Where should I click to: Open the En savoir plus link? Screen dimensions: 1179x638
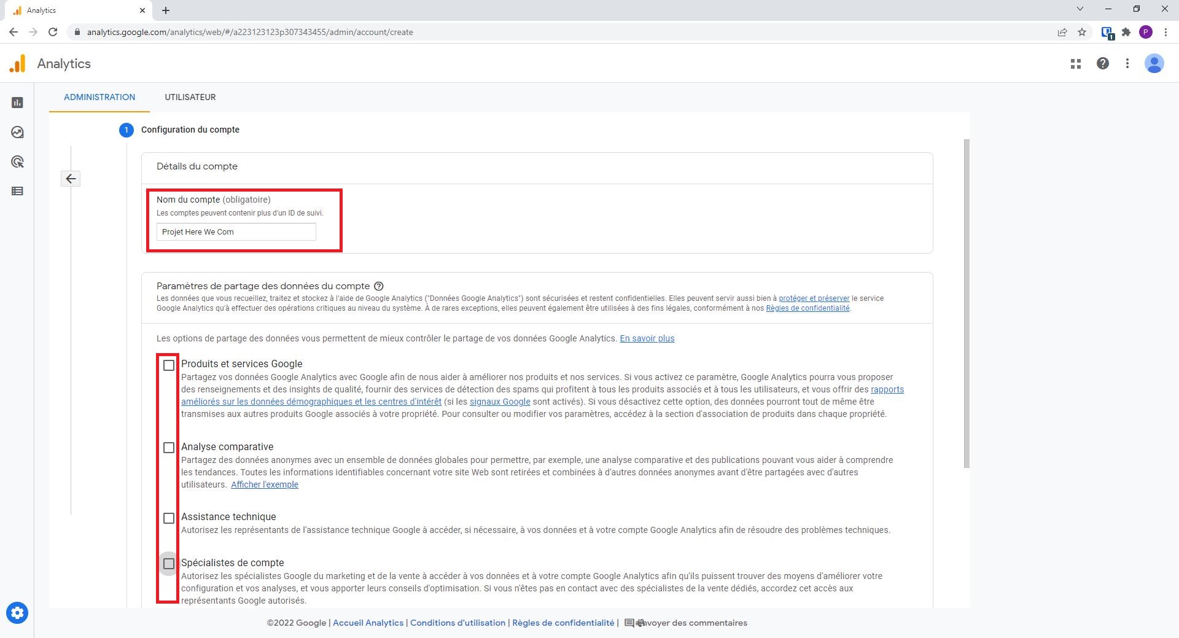click(647, 338)
